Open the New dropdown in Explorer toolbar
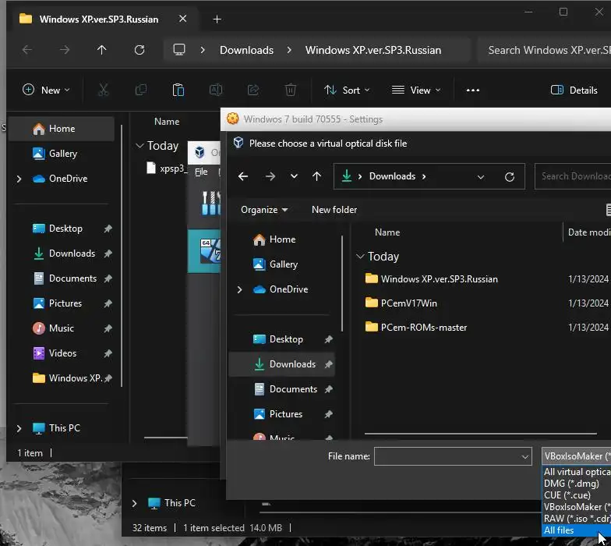This screenshot has width=611, height=546. 47,90
